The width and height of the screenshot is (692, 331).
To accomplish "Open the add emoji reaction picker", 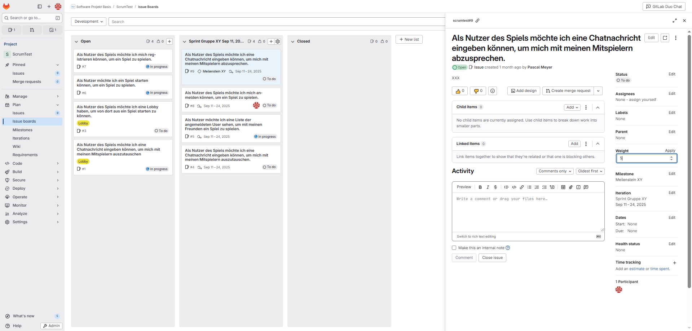I will 492,91.
